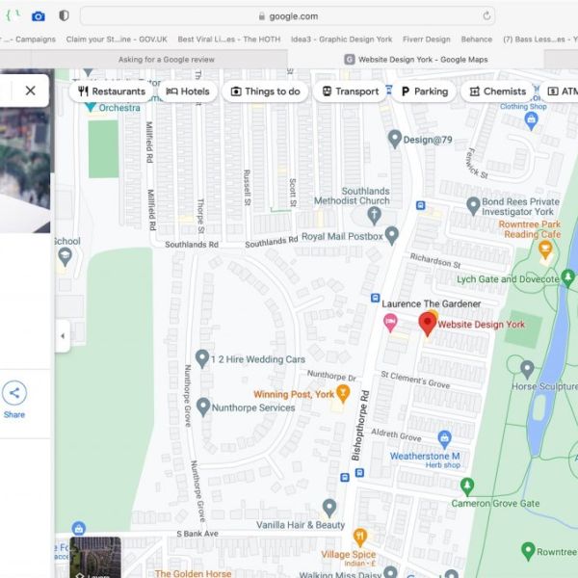Click the Fenwick St label

pos(477,164)
